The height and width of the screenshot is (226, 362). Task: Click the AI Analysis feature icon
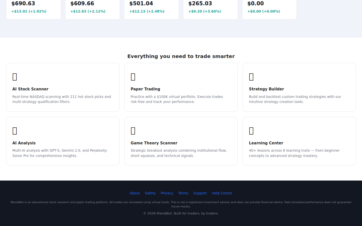coord(15,131)
